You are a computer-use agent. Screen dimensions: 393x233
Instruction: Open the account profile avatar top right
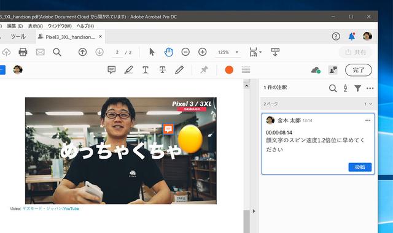(367, 37)
